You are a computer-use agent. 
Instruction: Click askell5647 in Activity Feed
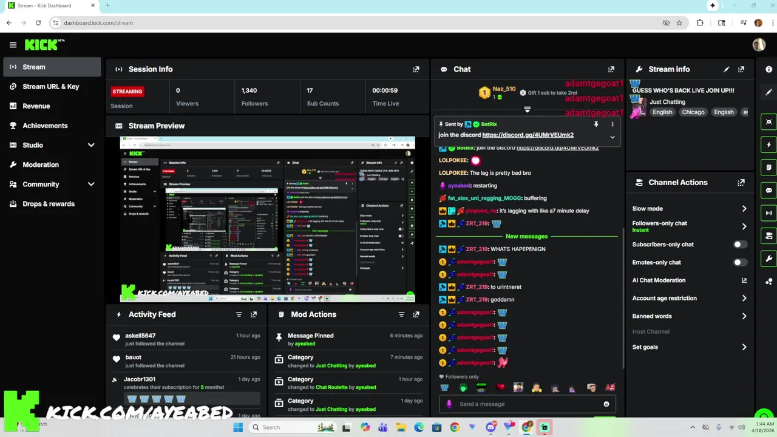click(x=140, y=336)
